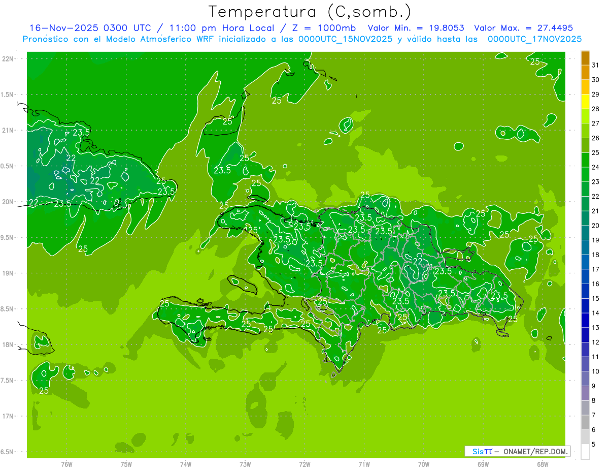
Task: Click color bar value label '26'
Action: point(595,138)
